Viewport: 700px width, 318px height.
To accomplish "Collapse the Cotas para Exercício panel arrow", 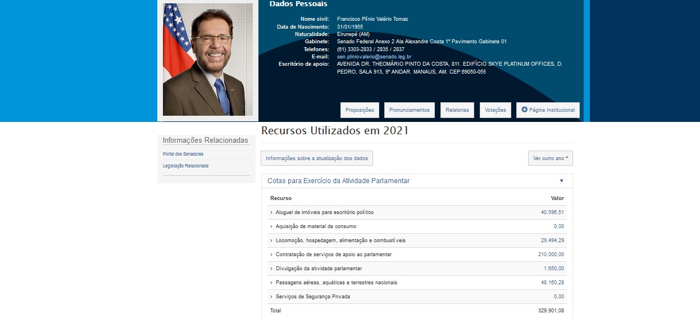I will [561, 181].
